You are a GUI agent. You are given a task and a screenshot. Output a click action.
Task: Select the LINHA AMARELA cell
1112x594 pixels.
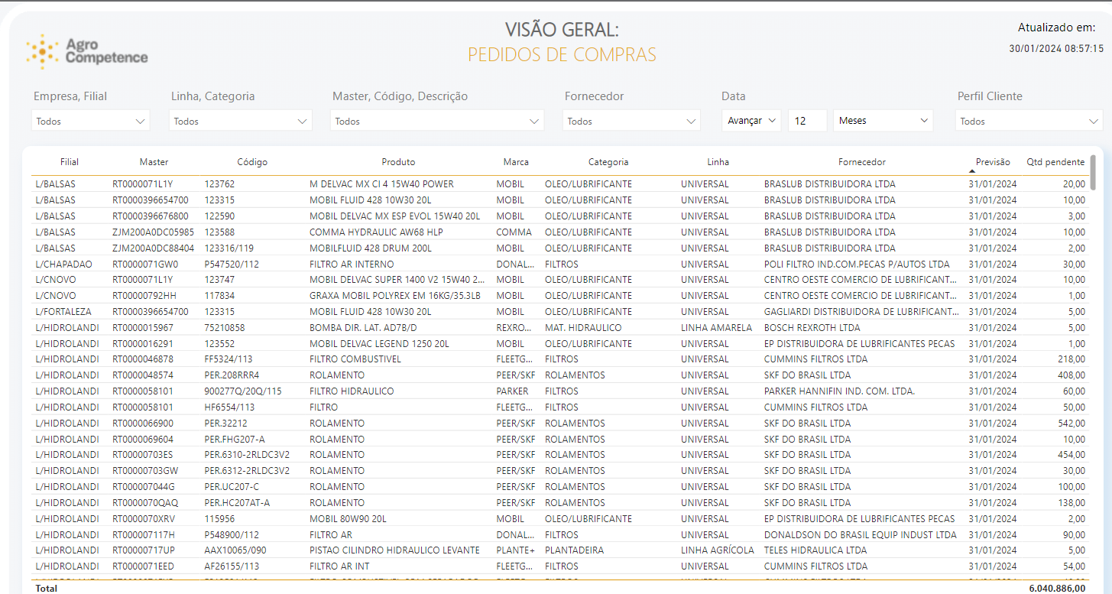pyautogui.click(x=716, y=328)
